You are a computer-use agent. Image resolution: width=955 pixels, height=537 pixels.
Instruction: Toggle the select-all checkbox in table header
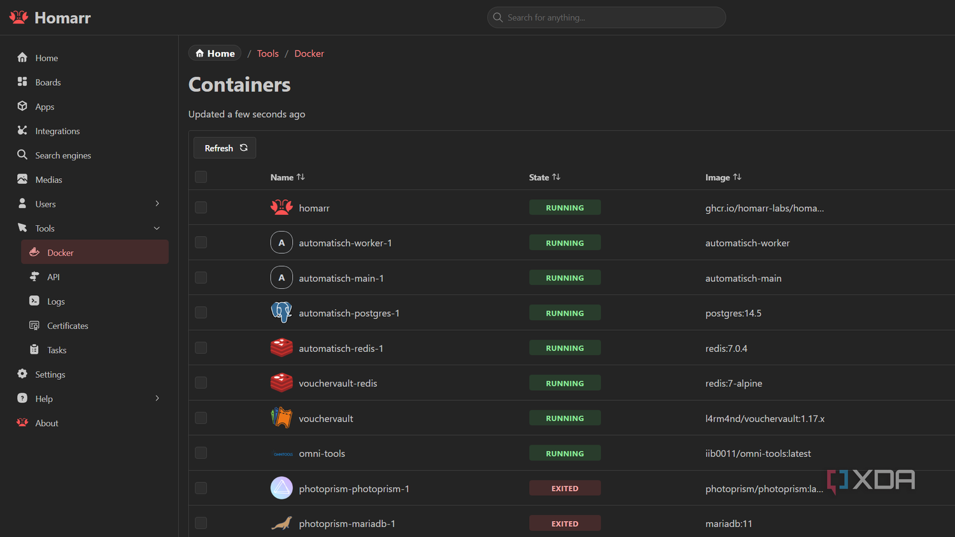[201, 177]
